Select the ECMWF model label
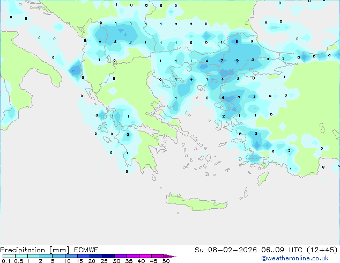The image size is (340, 263). point(86,250)
